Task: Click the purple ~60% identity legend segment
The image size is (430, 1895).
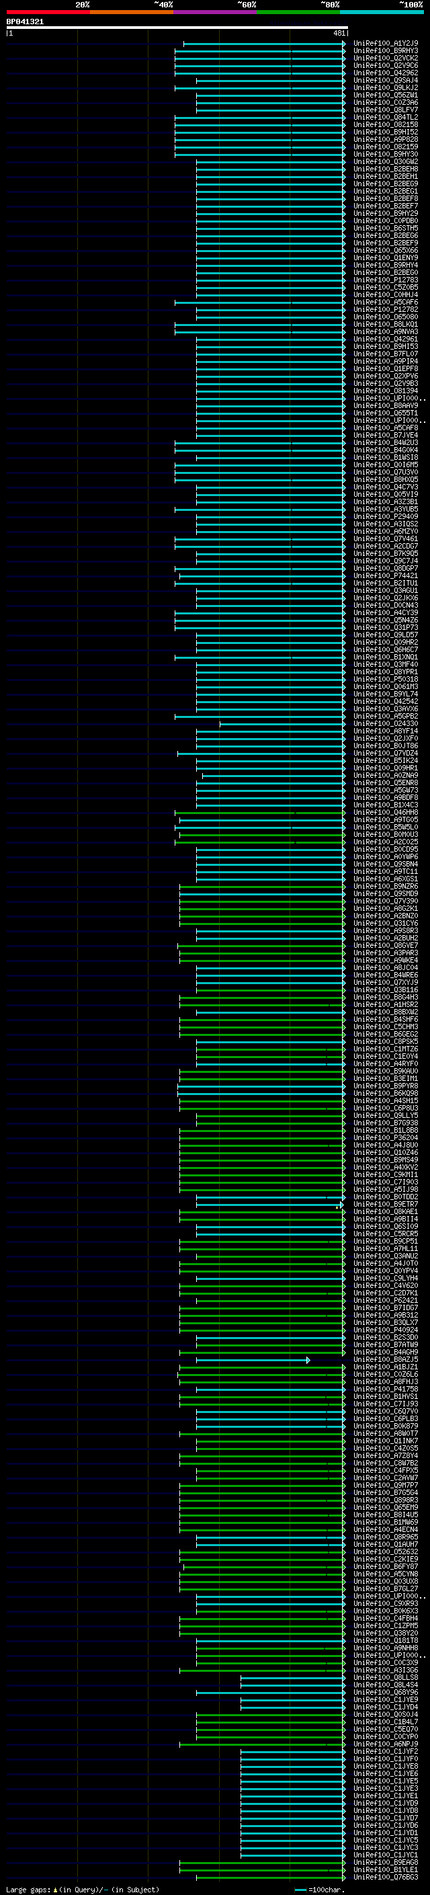Action: pyautogui.click(x=216, y=12)
